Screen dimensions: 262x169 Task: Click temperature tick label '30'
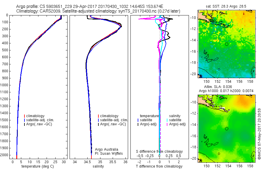click(x=64, y=162)
